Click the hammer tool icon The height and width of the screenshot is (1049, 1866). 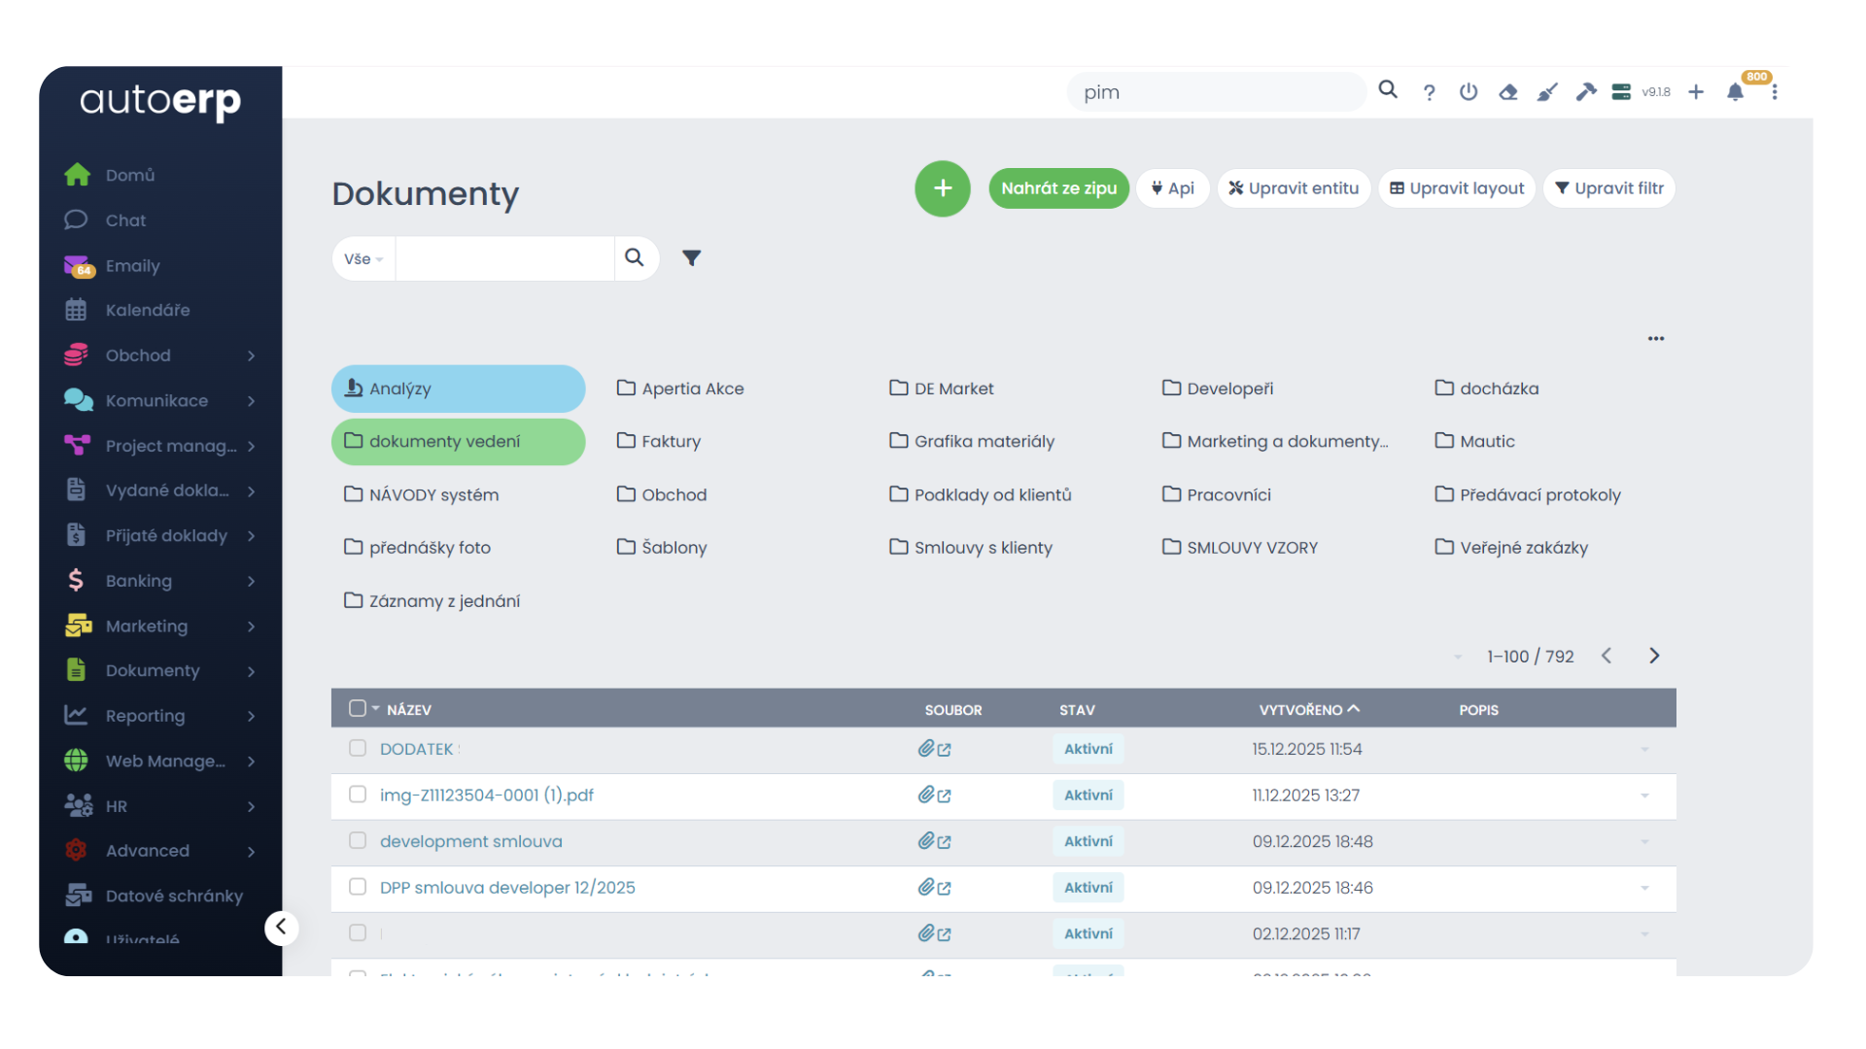[1586, 92]
